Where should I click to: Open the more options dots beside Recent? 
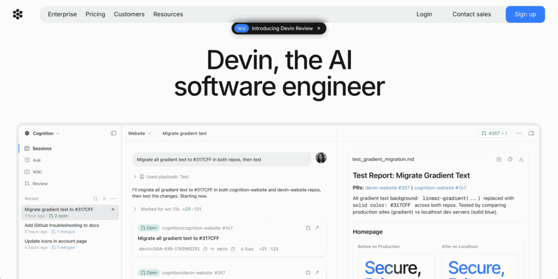[113, 199]
